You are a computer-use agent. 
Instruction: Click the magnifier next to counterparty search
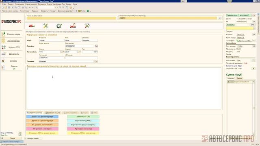[x=220, y=18]
